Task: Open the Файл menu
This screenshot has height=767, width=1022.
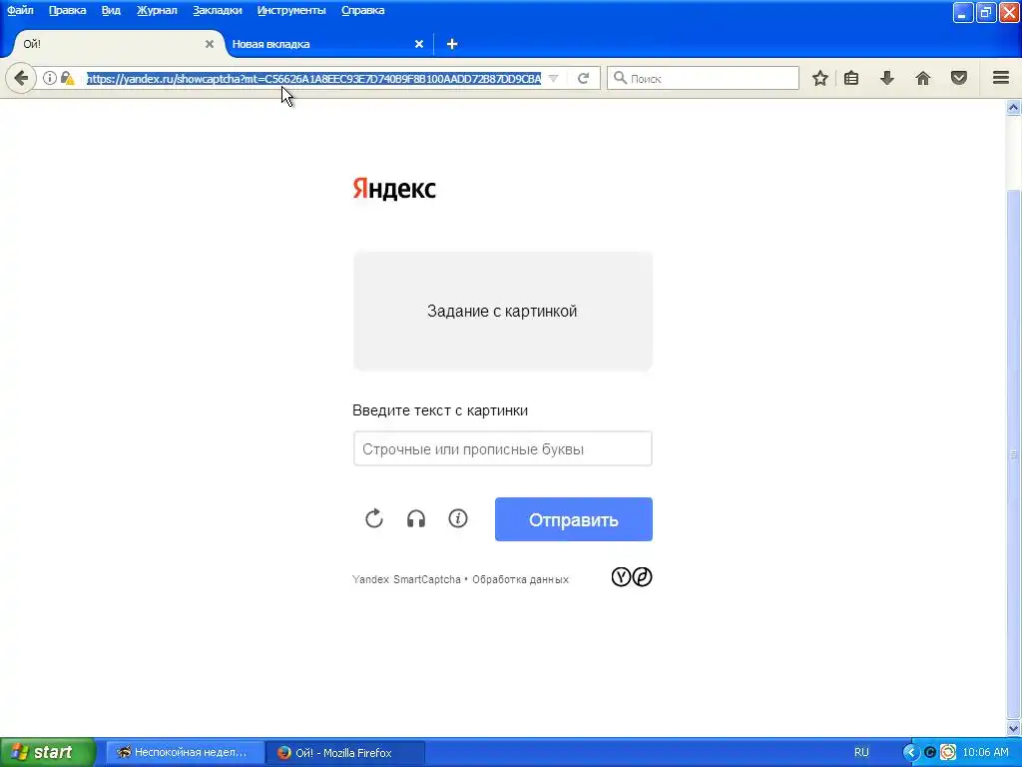Action: tap(20, 10)
